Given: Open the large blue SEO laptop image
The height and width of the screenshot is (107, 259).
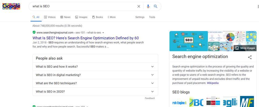Looking at the screenshot, I should 188,41.
